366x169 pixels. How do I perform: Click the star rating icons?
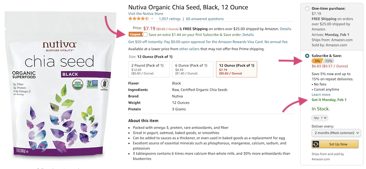[139, 19]
